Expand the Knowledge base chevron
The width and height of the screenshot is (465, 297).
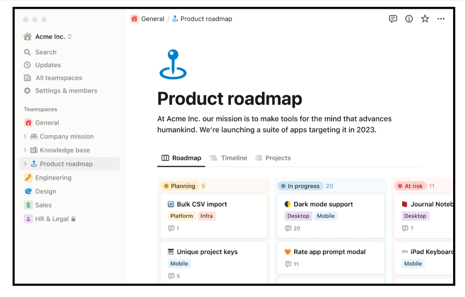[25, 150]
